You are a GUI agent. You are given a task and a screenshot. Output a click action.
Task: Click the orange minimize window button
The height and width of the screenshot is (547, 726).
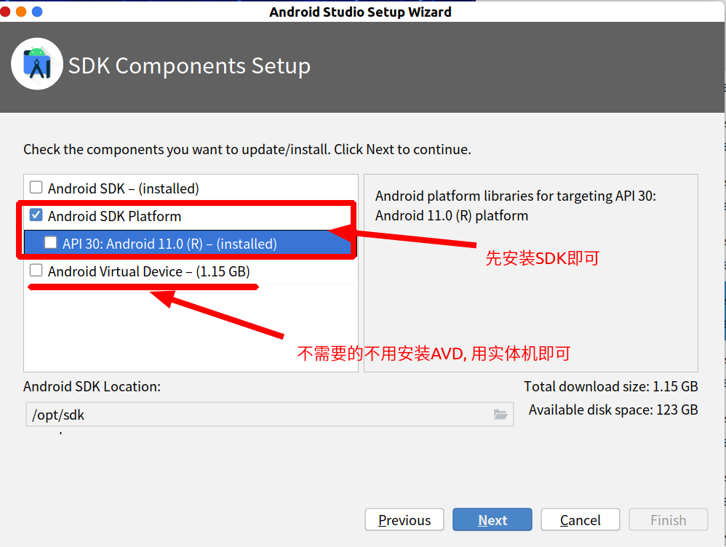click(x=21, y=12)
